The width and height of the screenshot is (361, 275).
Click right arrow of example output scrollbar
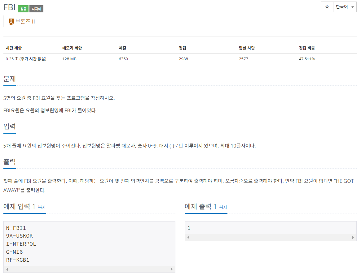(353, 237)
